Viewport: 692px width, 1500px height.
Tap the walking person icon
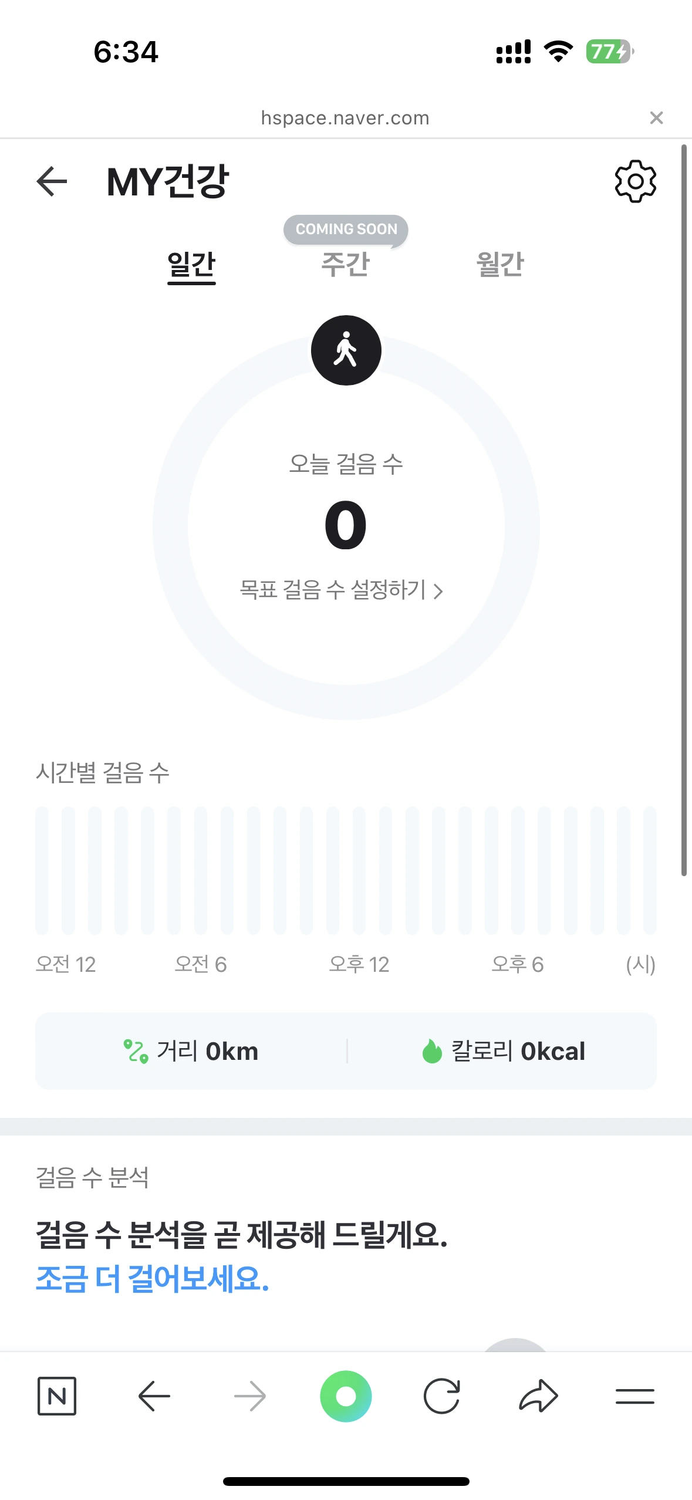coord(346,350)
